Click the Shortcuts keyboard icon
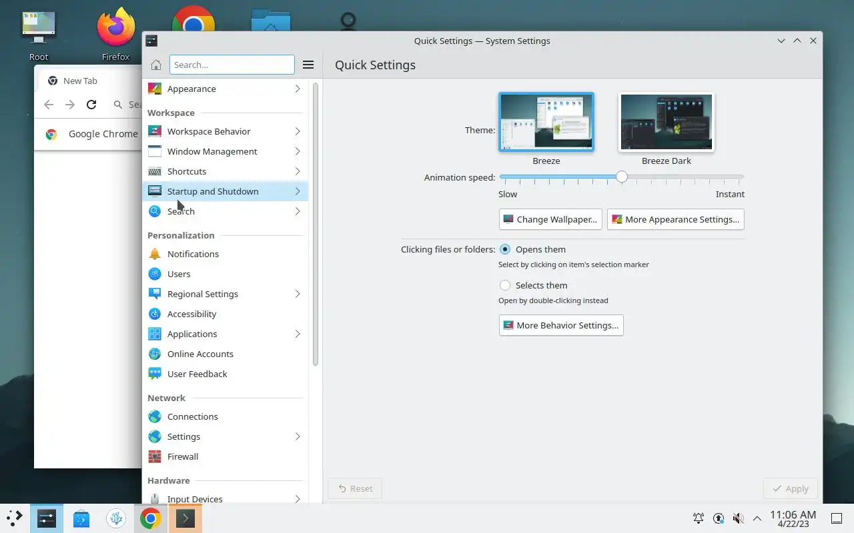This screenshot has width=854, height=533. point(155,171)
